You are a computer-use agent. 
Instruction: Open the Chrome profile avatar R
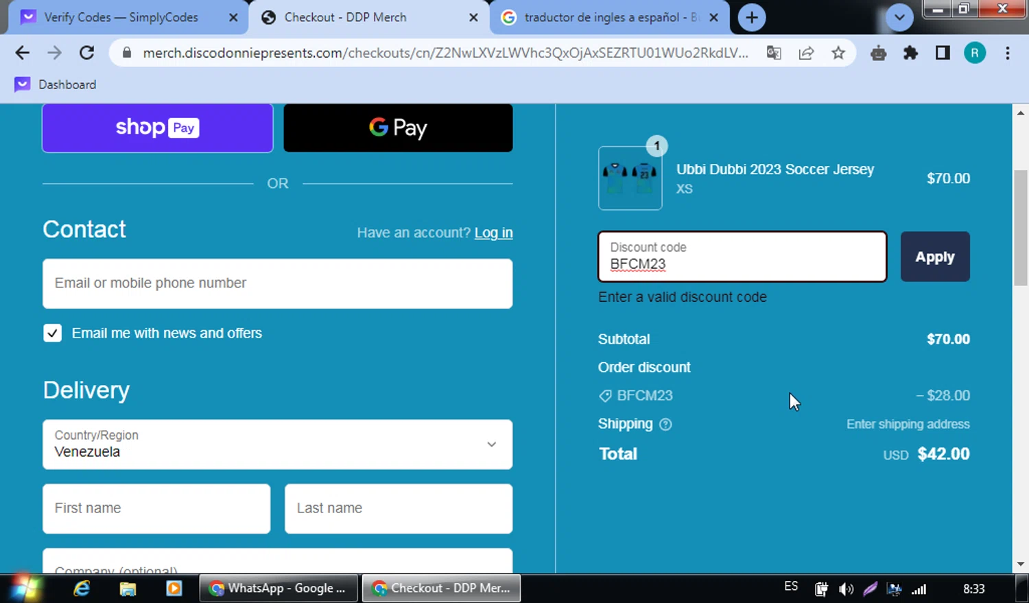click(975, 53)
